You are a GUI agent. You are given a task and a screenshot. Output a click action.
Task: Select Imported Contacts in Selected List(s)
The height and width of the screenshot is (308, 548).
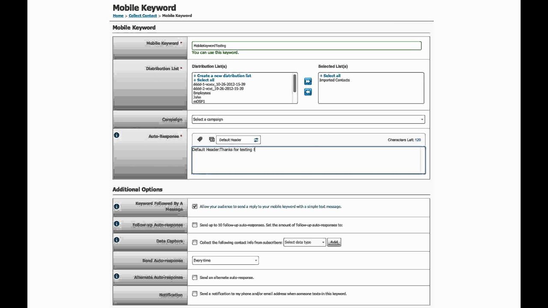coord(334,80)
